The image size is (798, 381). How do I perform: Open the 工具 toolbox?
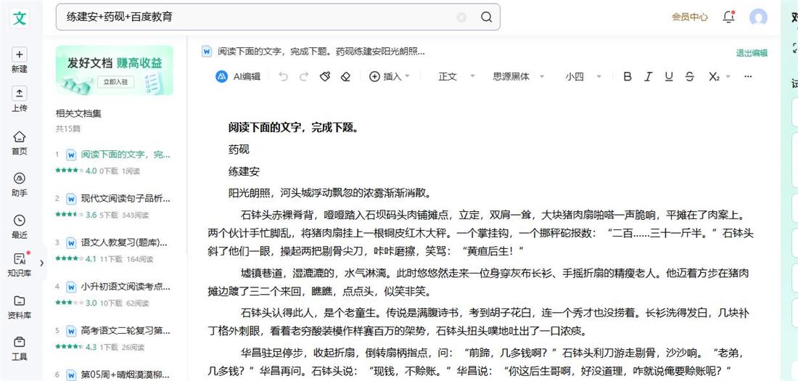[x=20, y=348]
